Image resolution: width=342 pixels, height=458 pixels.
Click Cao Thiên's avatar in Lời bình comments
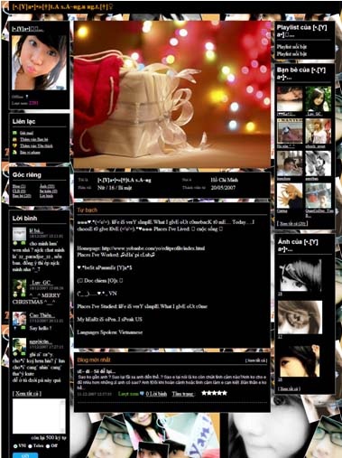click(x=19, y=318)
